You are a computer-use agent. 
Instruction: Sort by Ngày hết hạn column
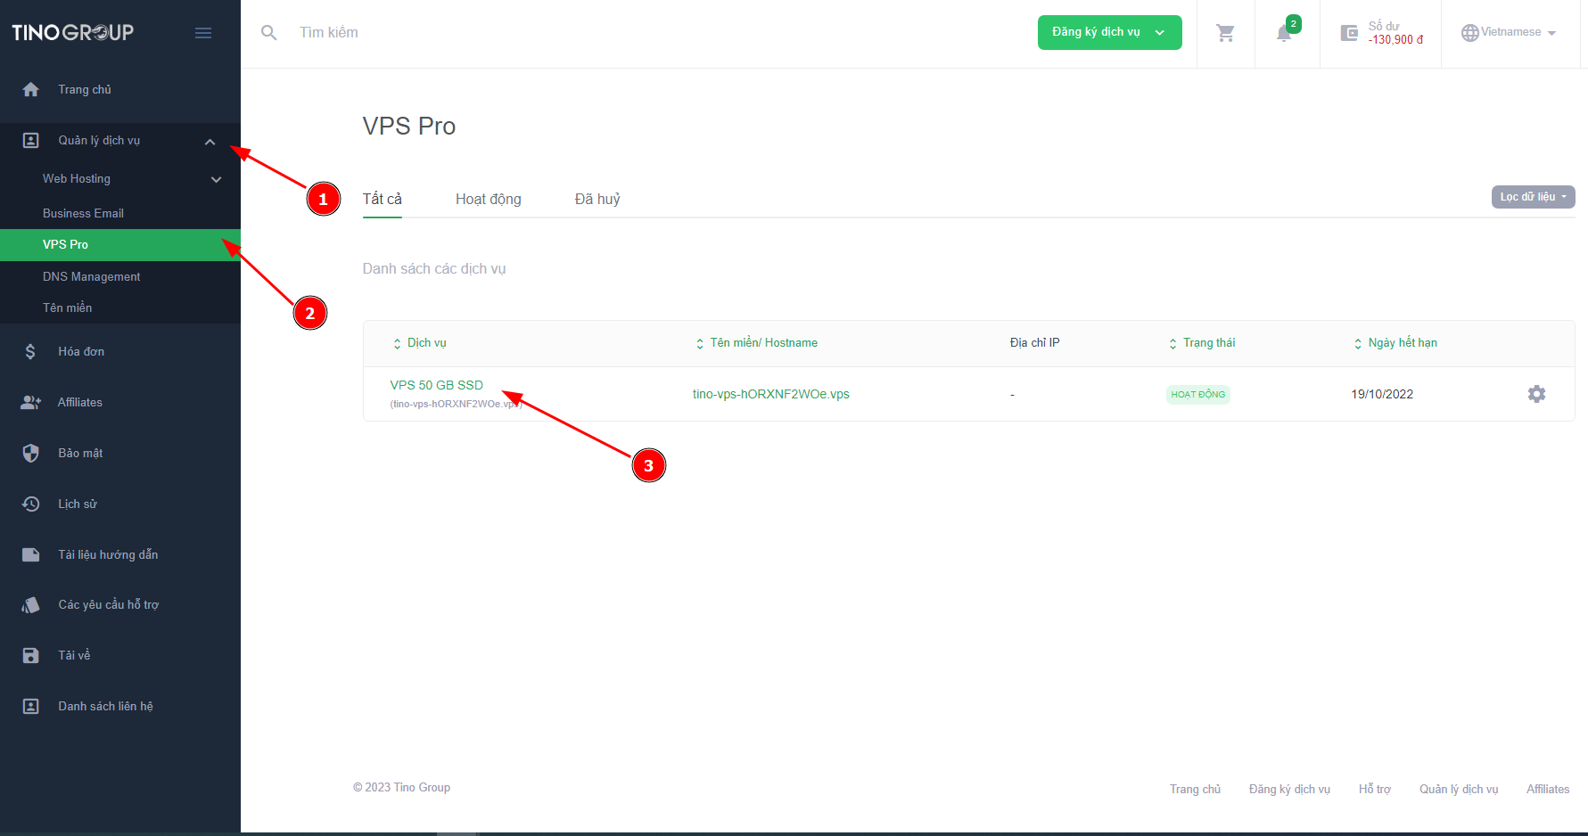[x=1395, y=343]
